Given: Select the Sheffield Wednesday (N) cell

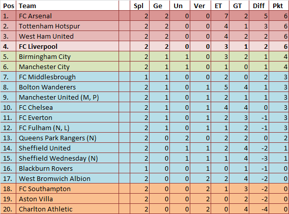Looking at the screenshot, I should tap(68, 158).
